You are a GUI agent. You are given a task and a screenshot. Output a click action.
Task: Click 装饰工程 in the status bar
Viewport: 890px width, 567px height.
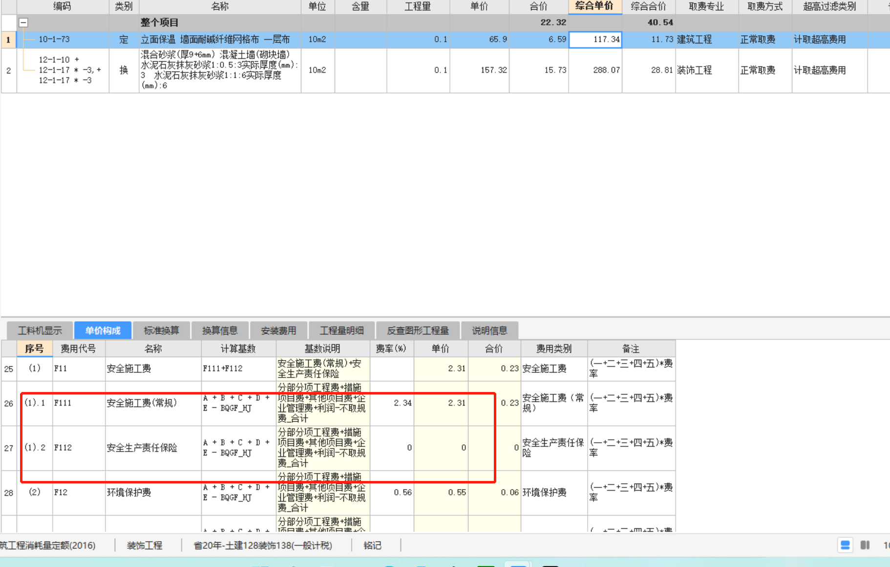tap(145, 545)
